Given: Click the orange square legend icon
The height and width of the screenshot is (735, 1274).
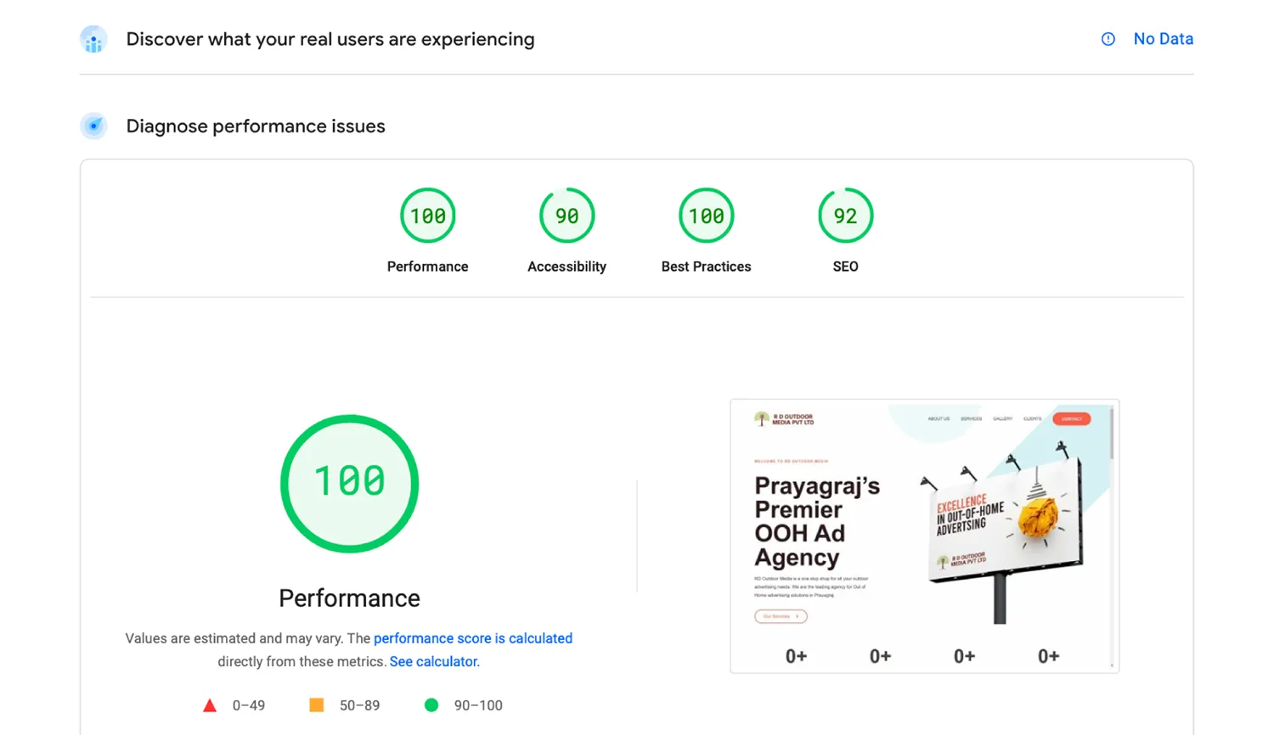Looking at the screenshot, I should coord(316,705).
